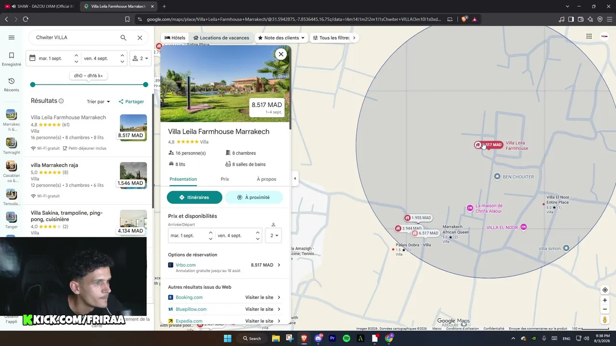Bookmark this page in address bar
Viewport: 616px width, 346px height.
click(127, 19)
